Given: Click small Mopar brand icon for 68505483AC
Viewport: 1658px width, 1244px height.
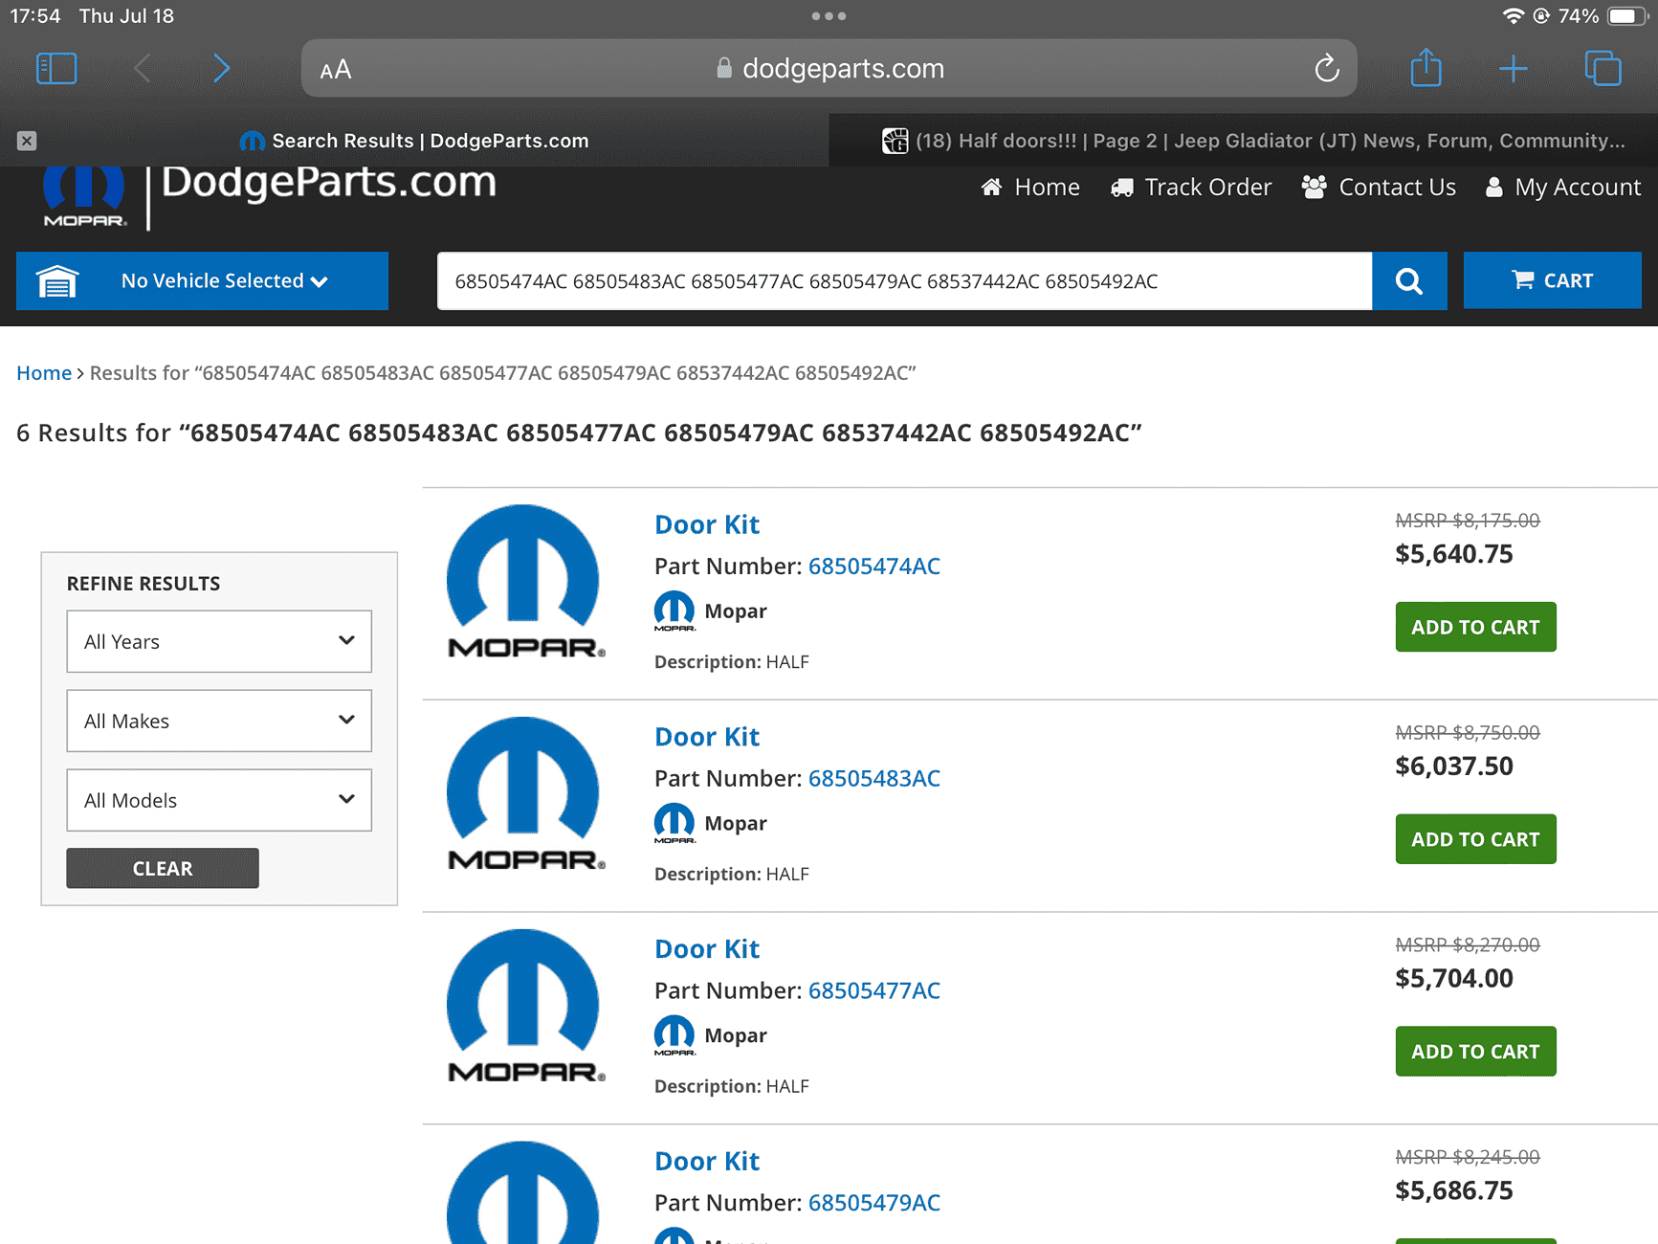Looking at the screenshot, I should (674, 823).
